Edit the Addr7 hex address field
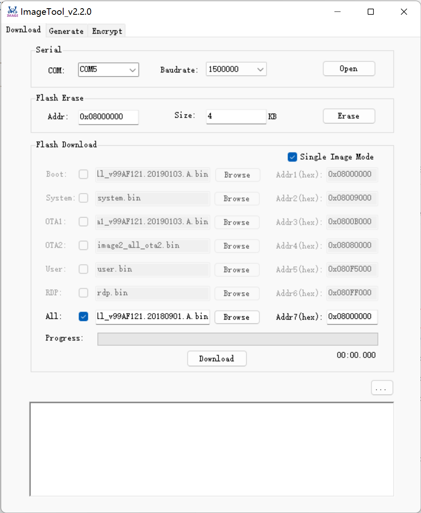The width and height of the screenshot is (421, 513). (x=352, y=317)
